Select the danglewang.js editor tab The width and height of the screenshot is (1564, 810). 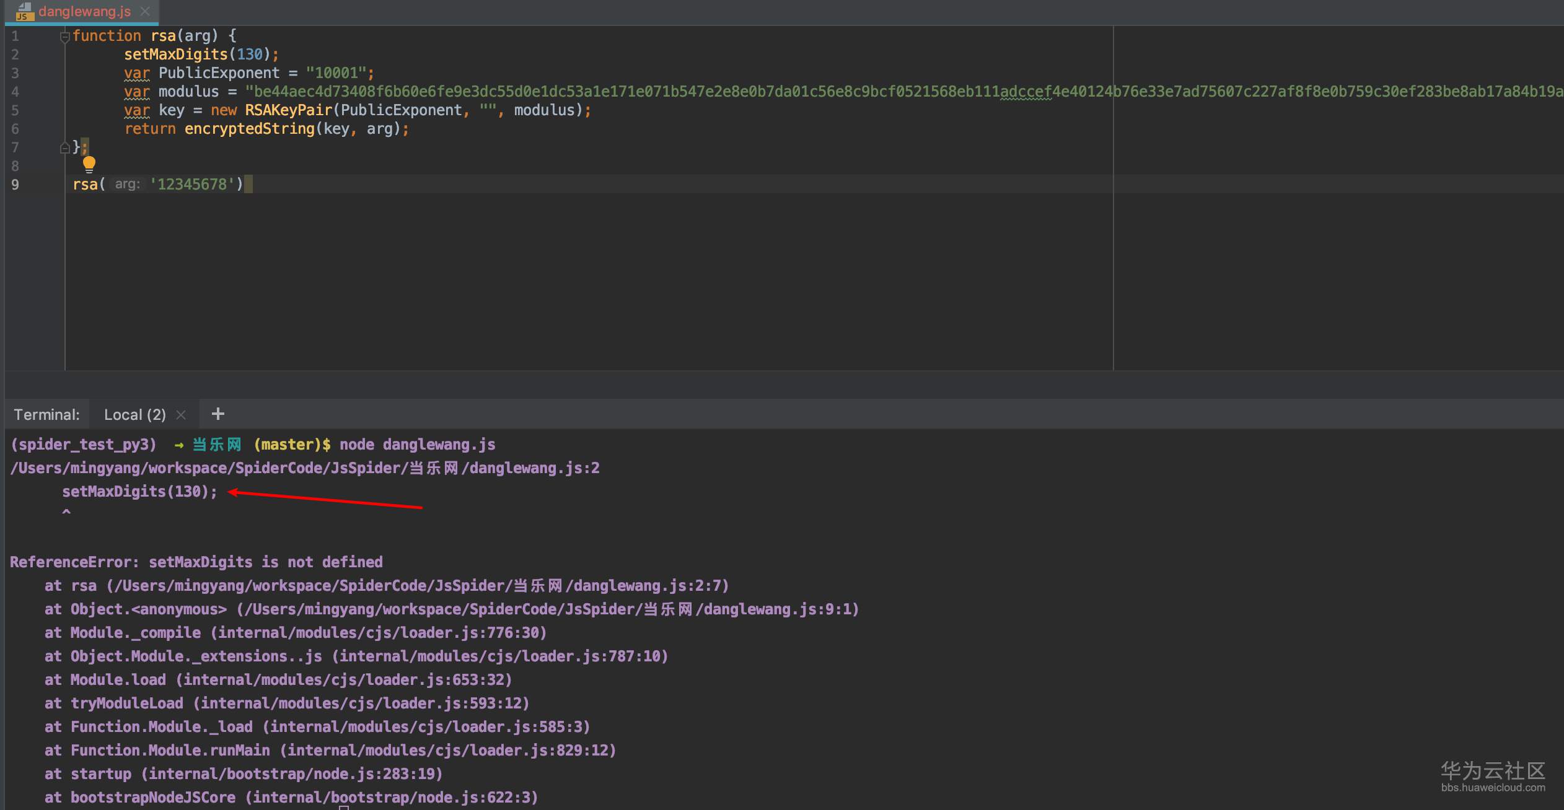[x=84, y=11]
